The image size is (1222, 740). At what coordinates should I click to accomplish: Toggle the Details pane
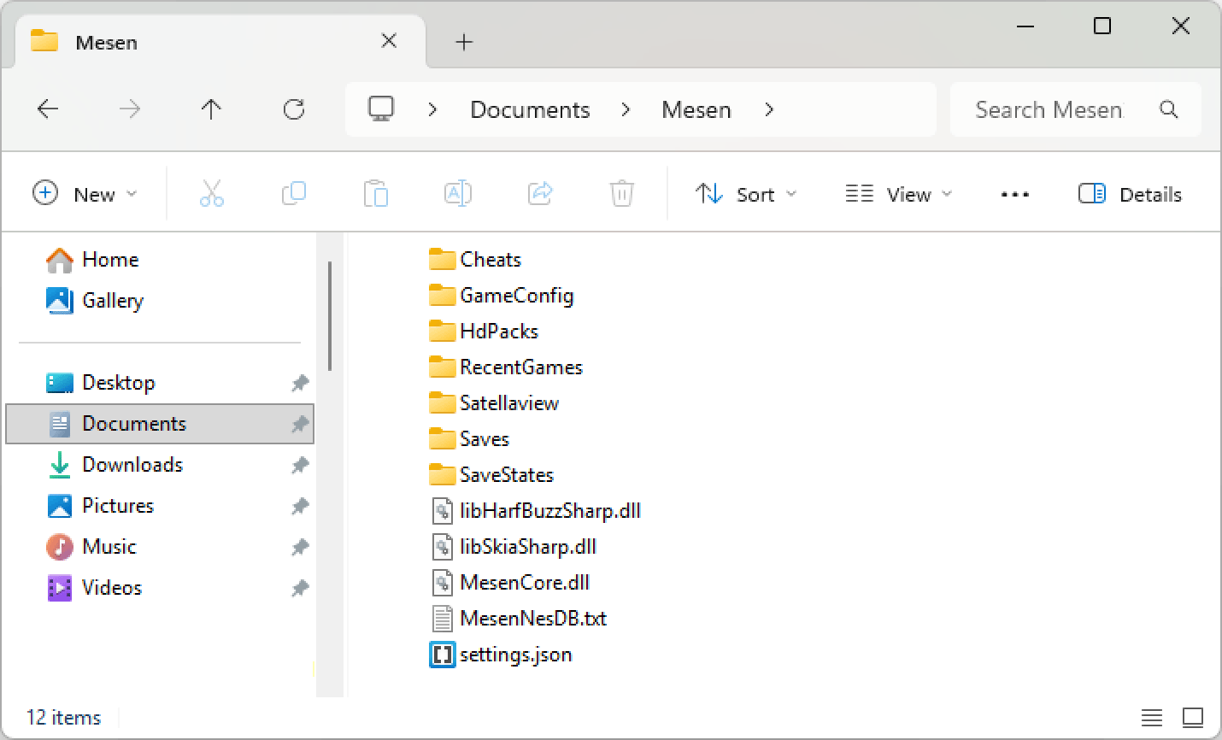click(1130, 194)
